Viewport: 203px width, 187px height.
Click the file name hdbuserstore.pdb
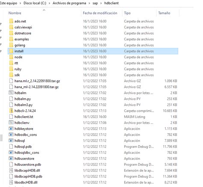pyautogui.click(x=28, y=164)
